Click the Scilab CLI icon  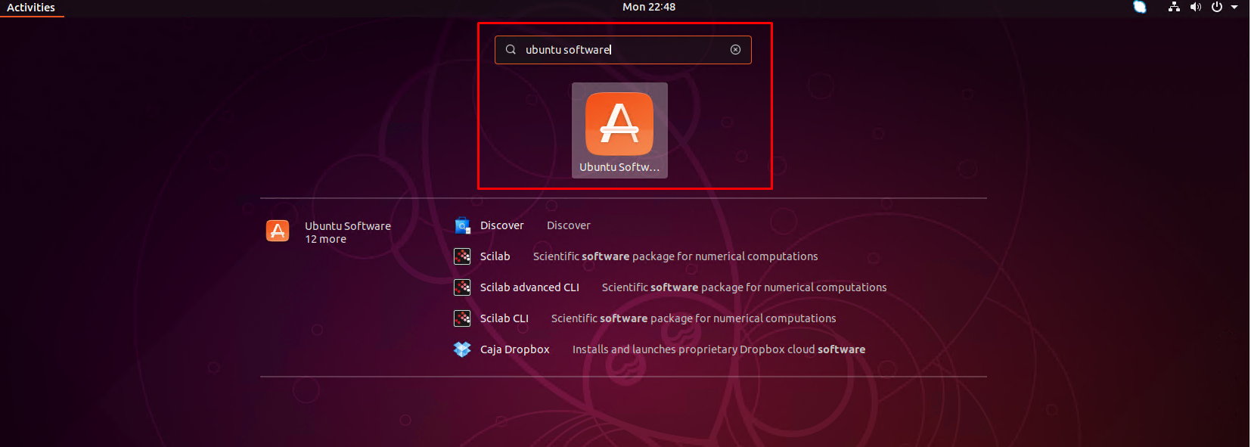(462, 318)
